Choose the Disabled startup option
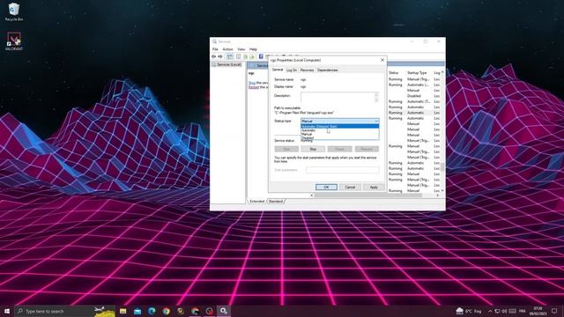Screen dimensions: 564x317 click(x=340, y=137)
